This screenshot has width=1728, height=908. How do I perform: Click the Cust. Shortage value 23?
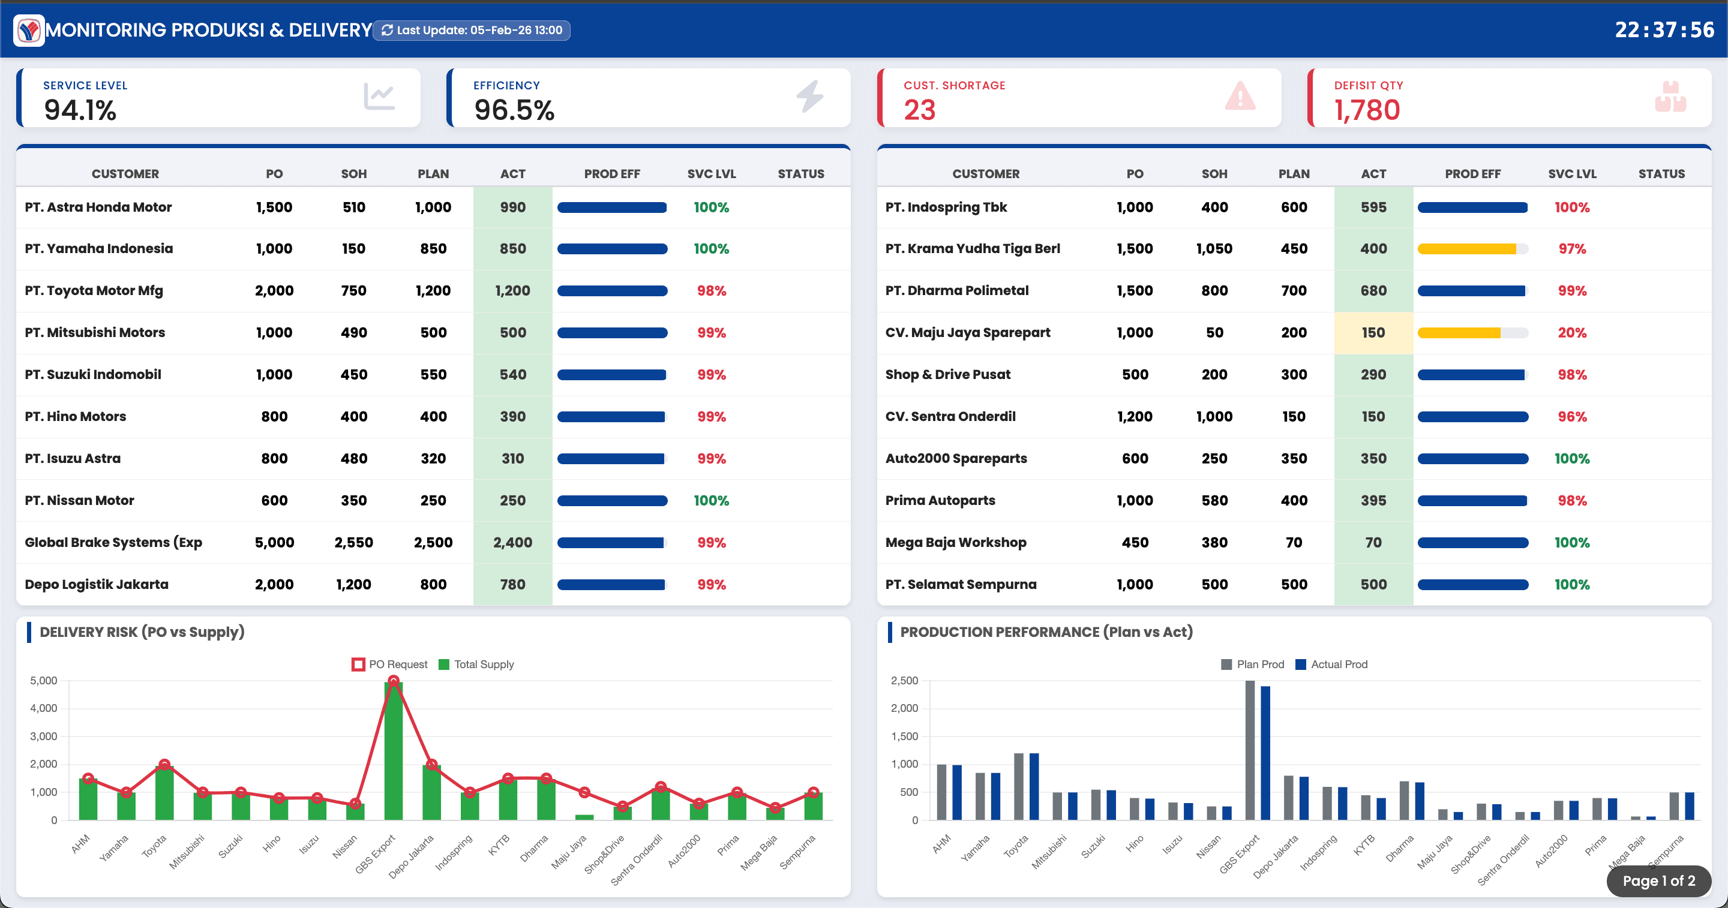(x=920, y=110)
